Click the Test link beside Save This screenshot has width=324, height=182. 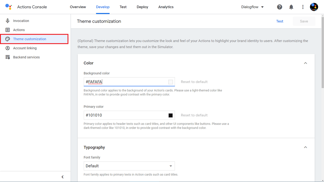pyautogui.click(x=280, y=21)
